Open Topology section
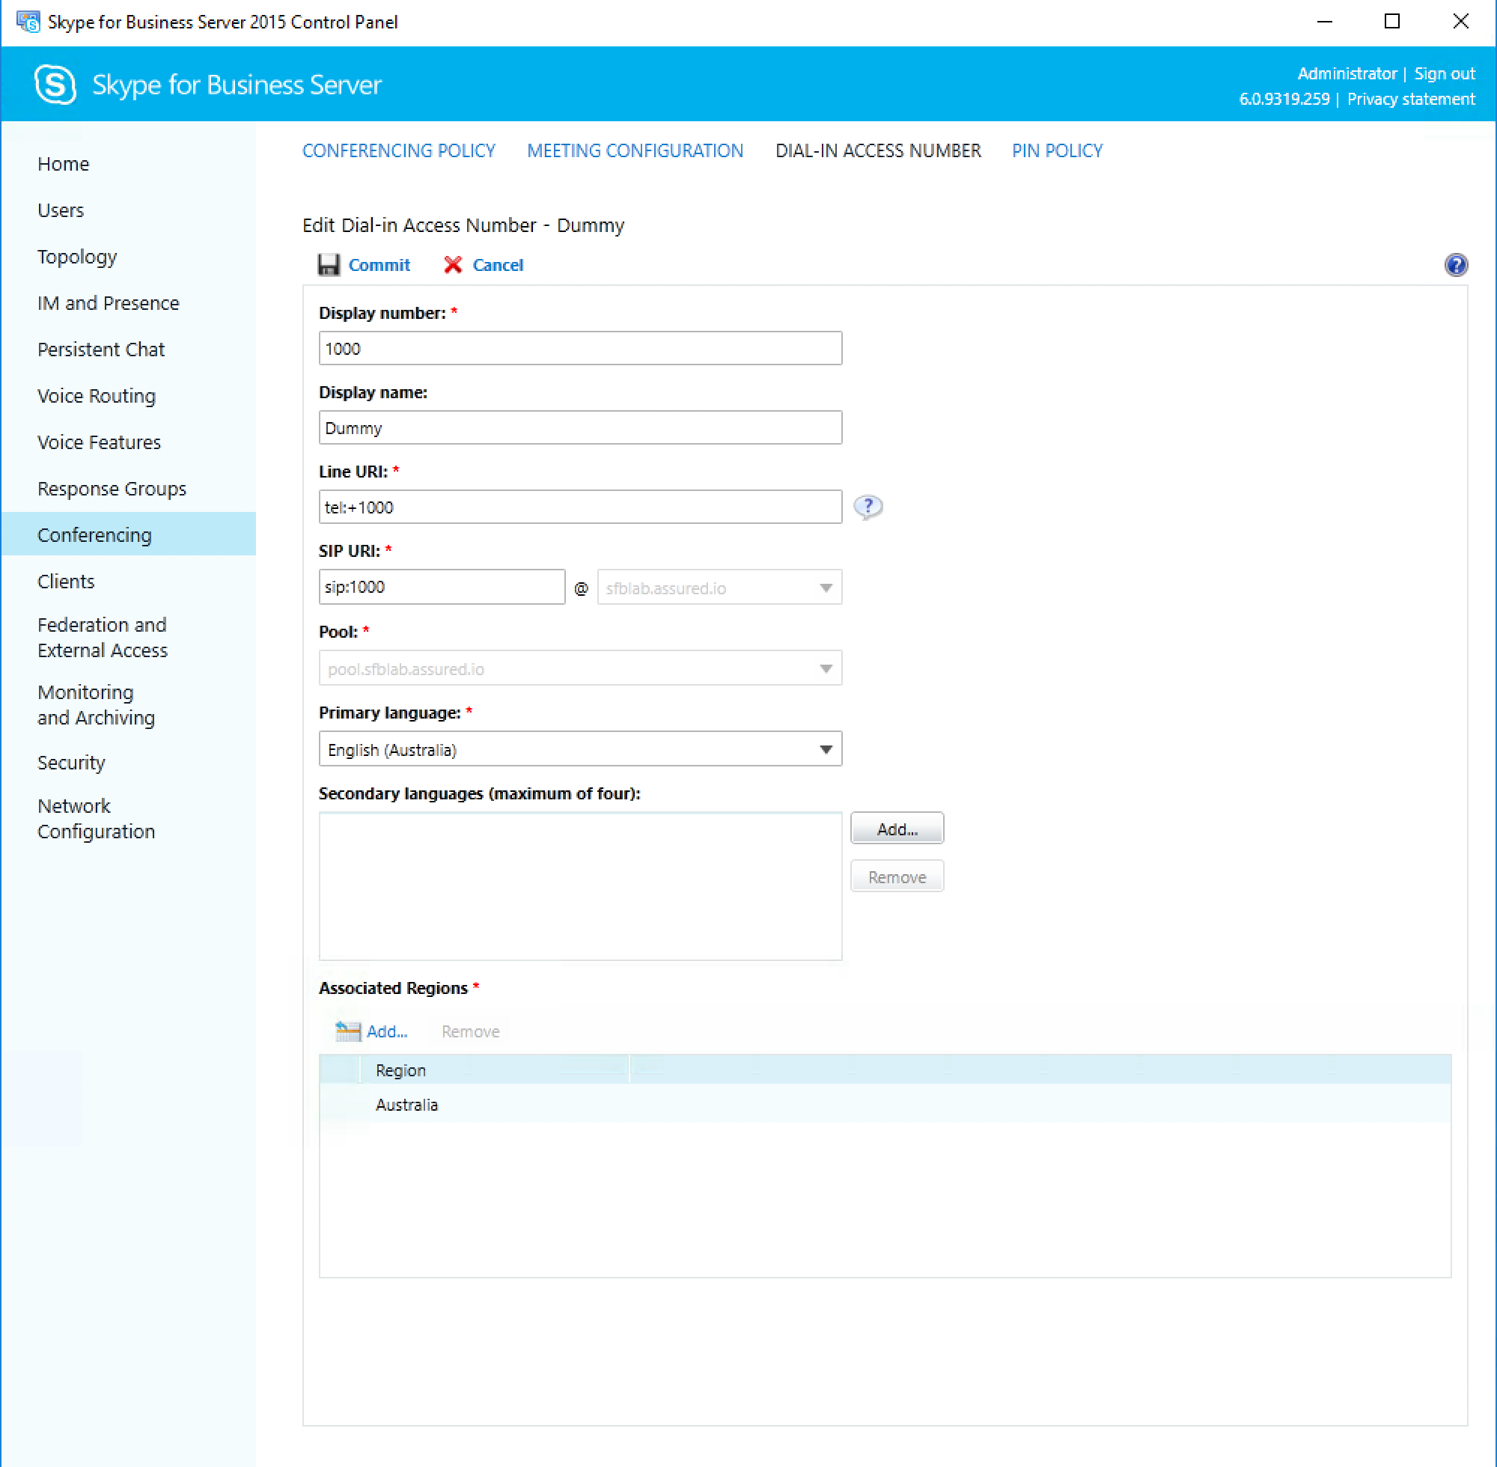The image size is (1497, 1467). (77, 257)
